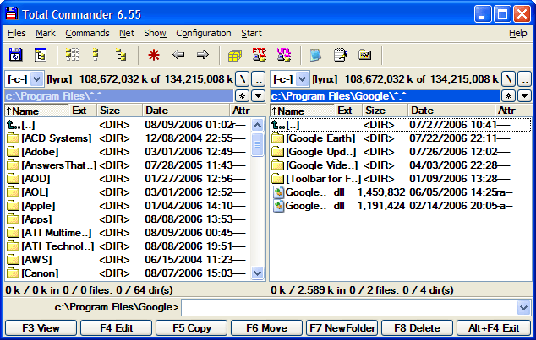This screenshot has width=536, height=340.
Task: Go to parent with right panel dots button
Action: [x=524, y=79]
